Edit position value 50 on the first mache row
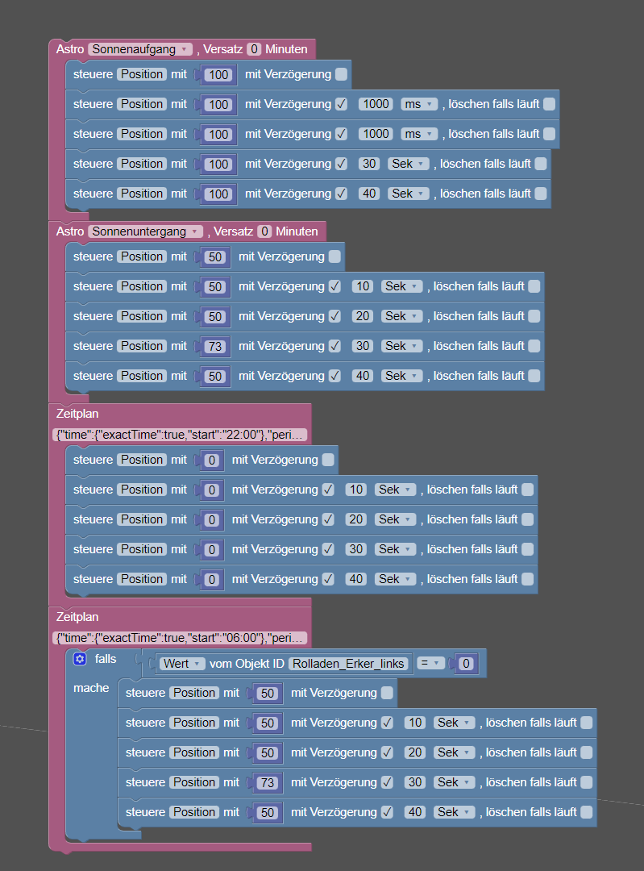 pos(268,694)
